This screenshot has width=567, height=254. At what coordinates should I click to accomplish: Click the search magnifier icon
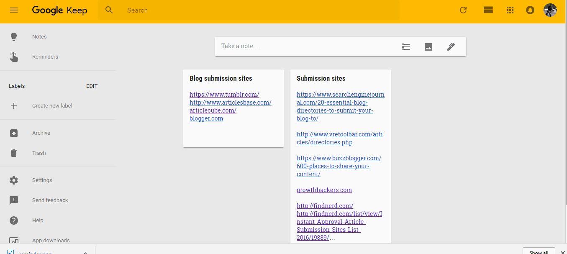coord(109,10)
